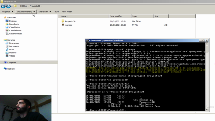This screenshot has height=121, width=215.
Task: Open Descargas library icon
Action: (7, 43)
